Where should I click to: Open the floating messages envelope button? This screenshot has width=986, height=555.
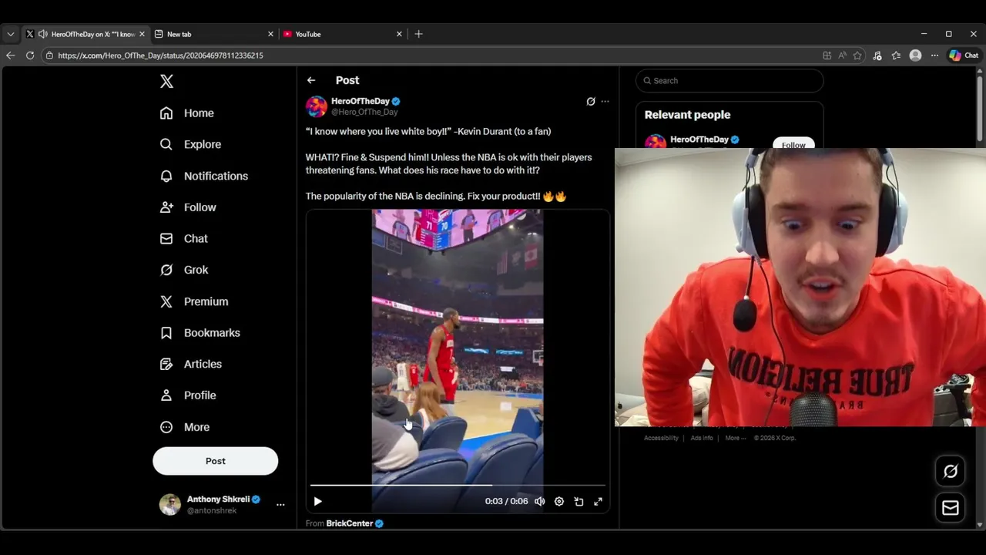click(950, 508)
